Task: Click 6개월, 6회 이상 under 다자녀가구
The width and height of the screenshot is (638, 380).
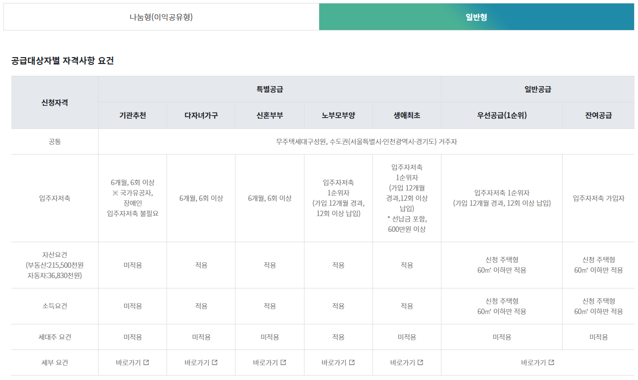Action: [x=201, y=198]
